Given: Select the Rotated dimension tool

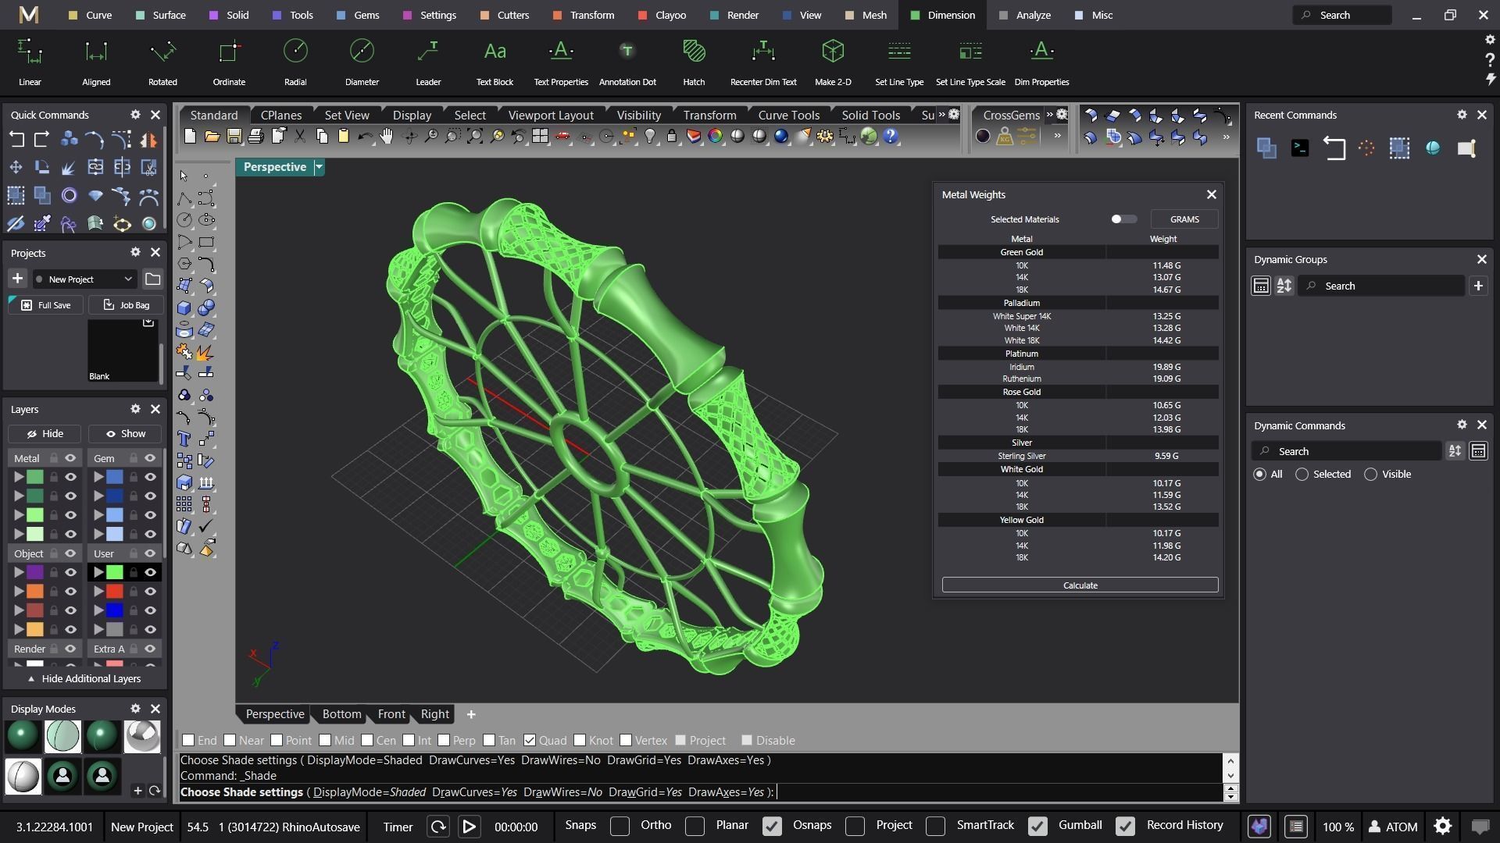Looking at the screenshot, I should 162,61.
